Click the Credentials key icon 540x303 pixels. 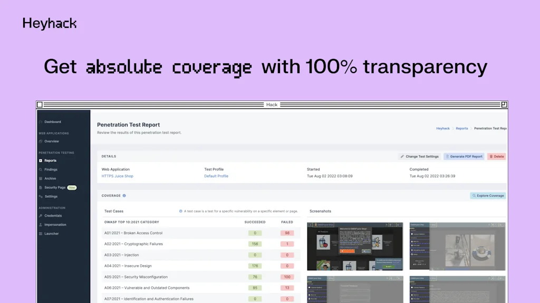(x=41, y=216)
